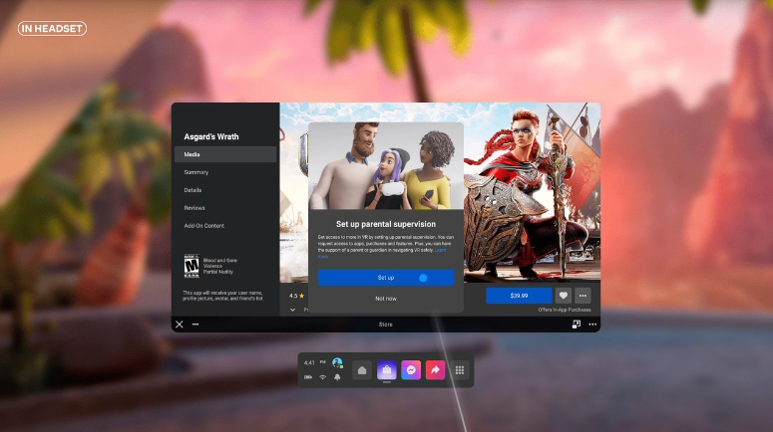This screenshot has height=432, width=773.
Task: Minimize the Store window
Action: click(195, 324)
